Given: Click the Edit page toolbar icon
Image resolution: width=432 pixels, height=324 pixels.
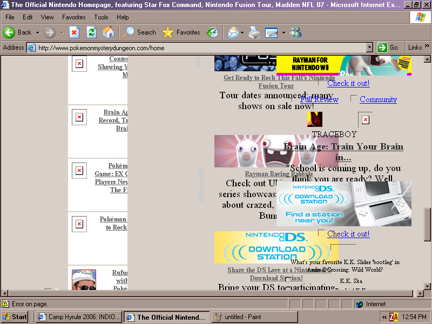Looking at the screenshot, I should 272,32.
